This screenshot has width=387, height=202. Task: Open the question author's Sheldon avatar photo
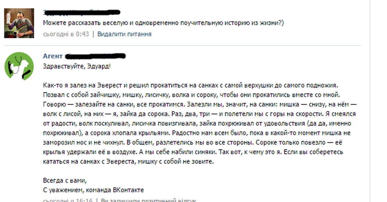(x=19, y=23)
